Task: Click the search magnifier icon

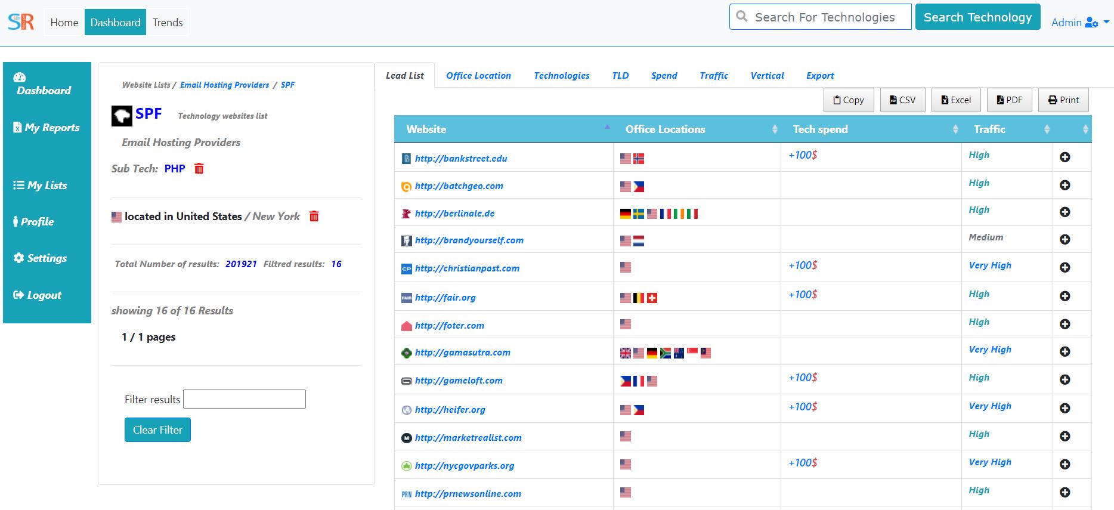Action: pyautogui.click(x=742, y=16)
